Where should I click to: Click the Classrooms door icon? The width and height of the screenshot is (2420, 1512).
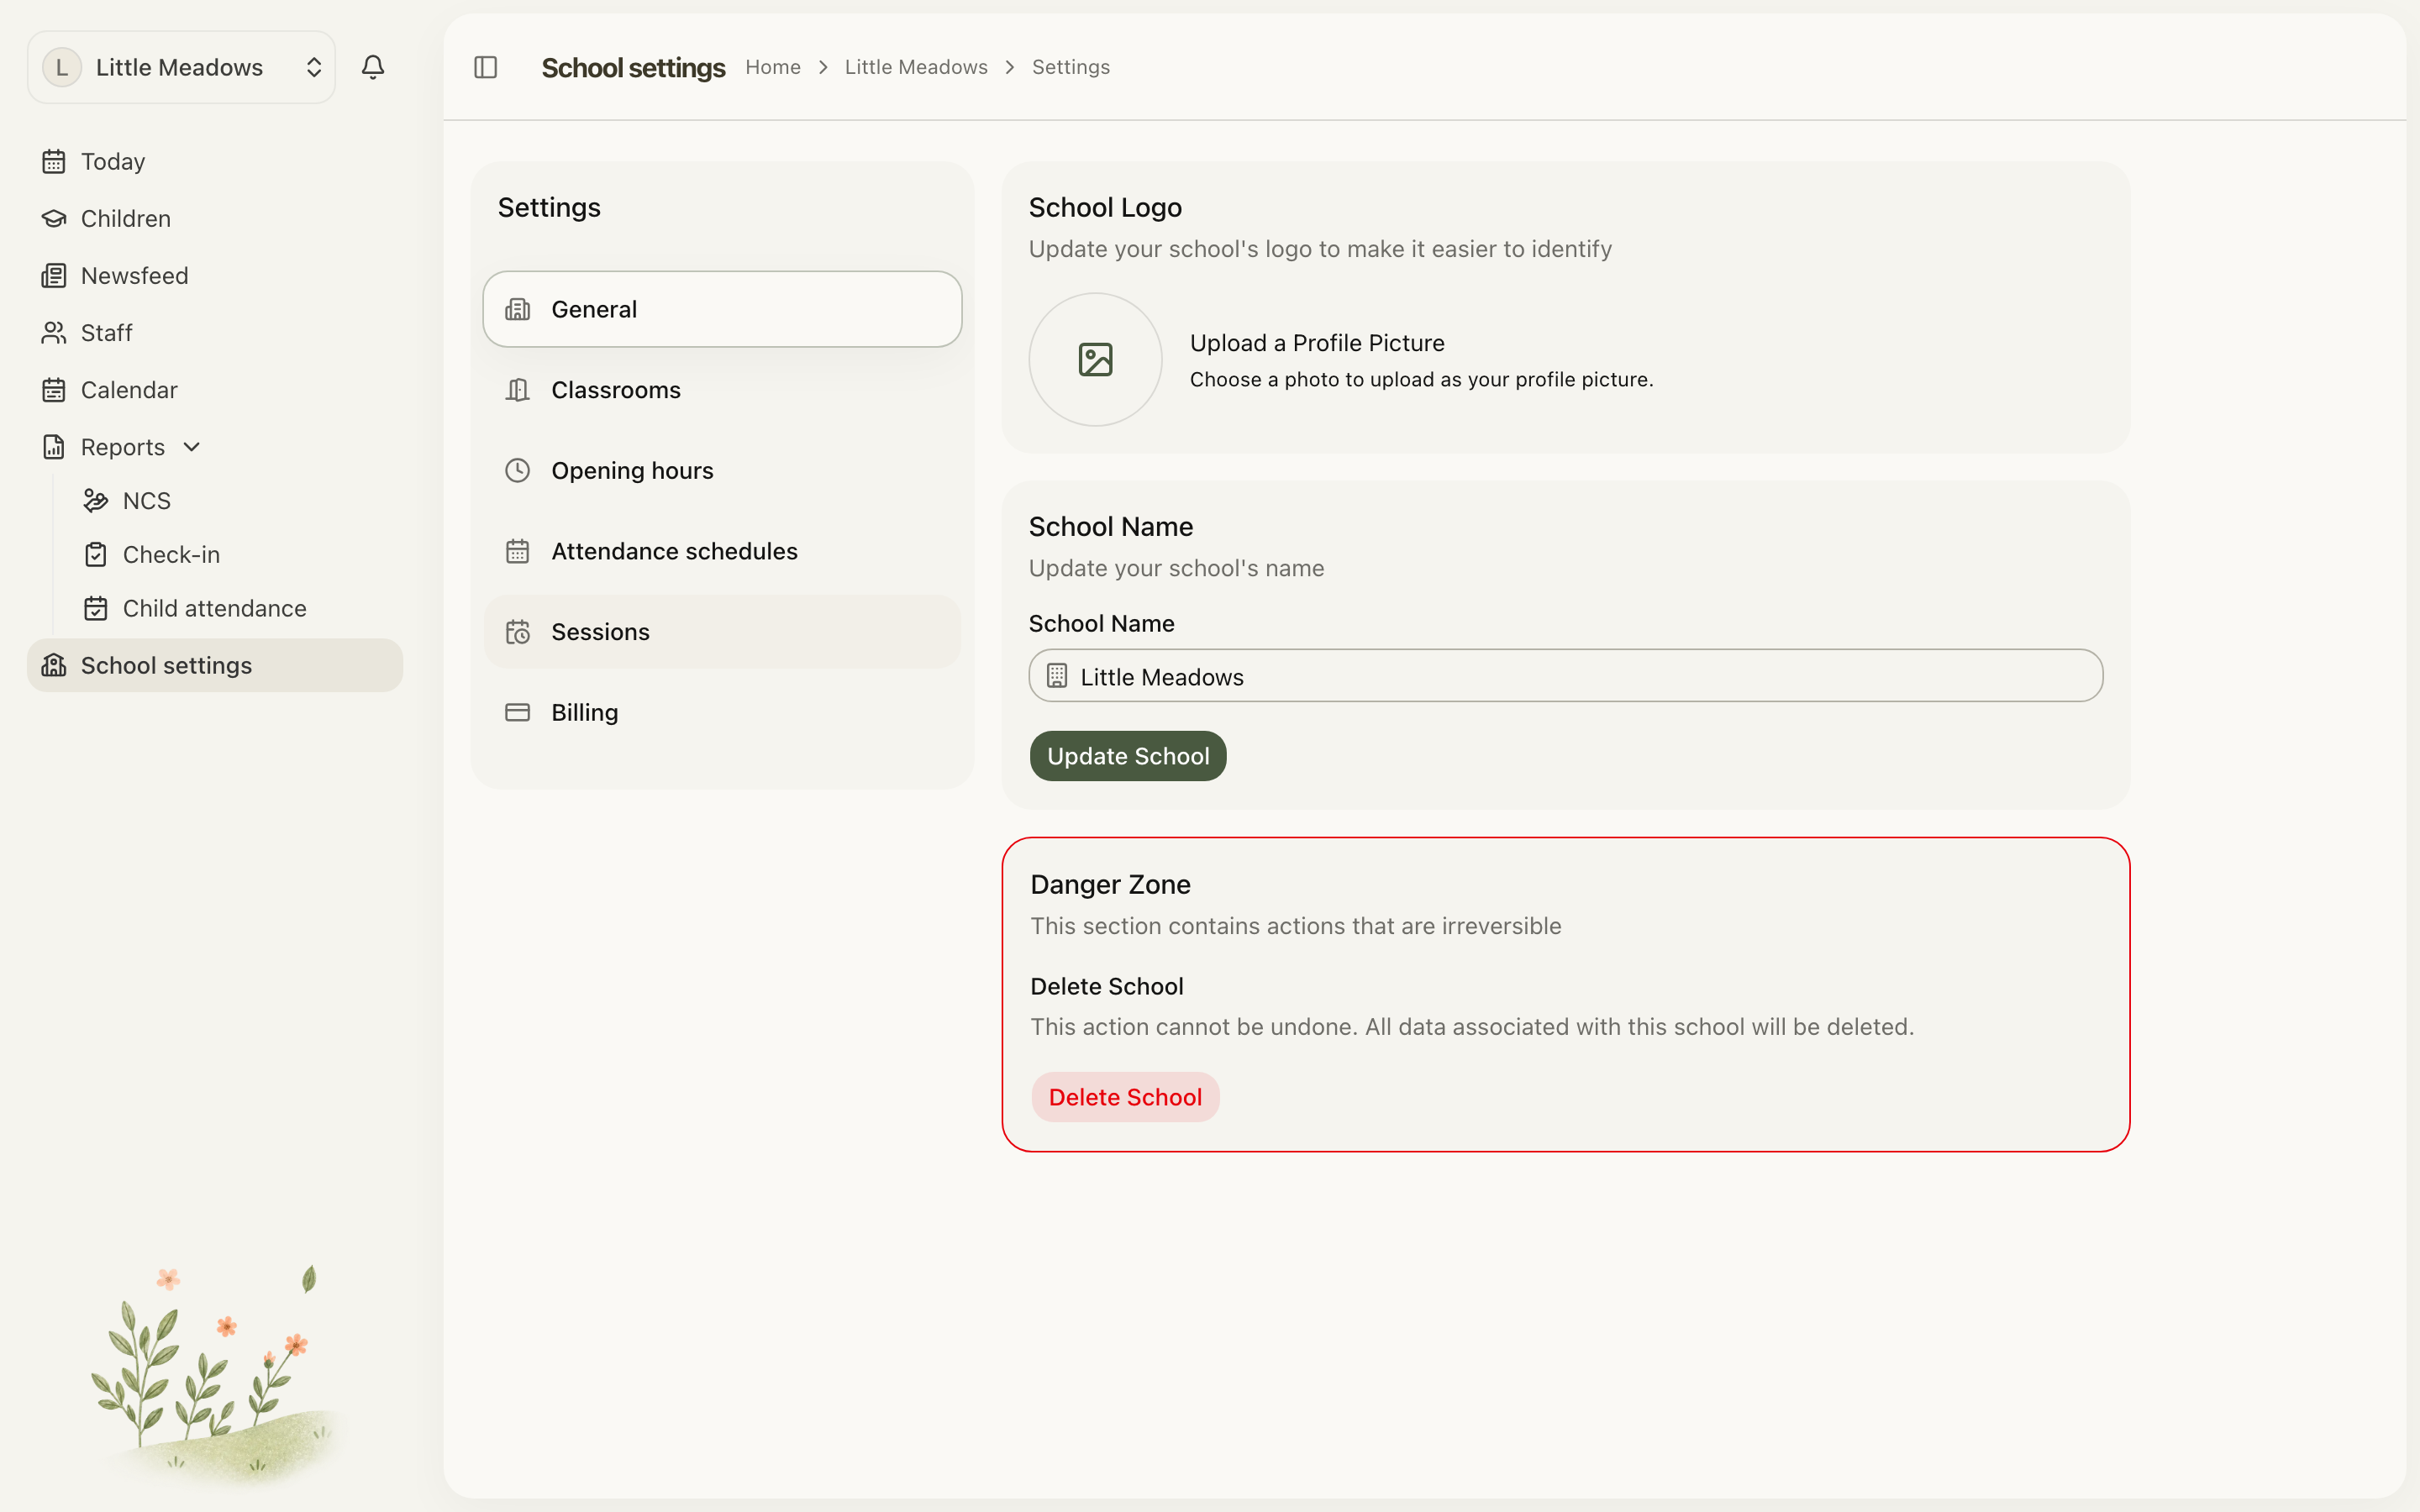(x=518, y=391)
